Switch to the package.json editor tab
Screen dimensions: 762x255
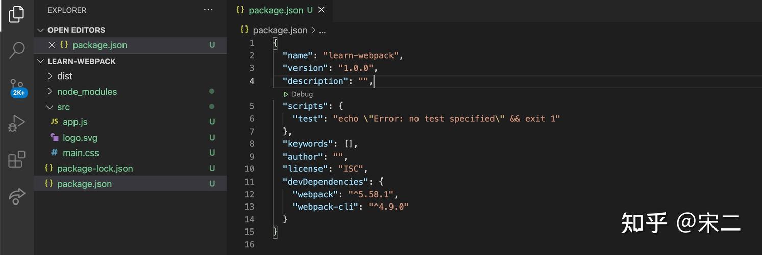280,10
